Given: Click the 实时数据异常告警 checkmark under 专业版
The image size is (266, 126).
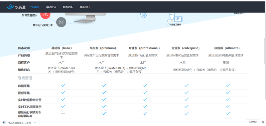Looking at the screenshot, I should pos(145,99).
